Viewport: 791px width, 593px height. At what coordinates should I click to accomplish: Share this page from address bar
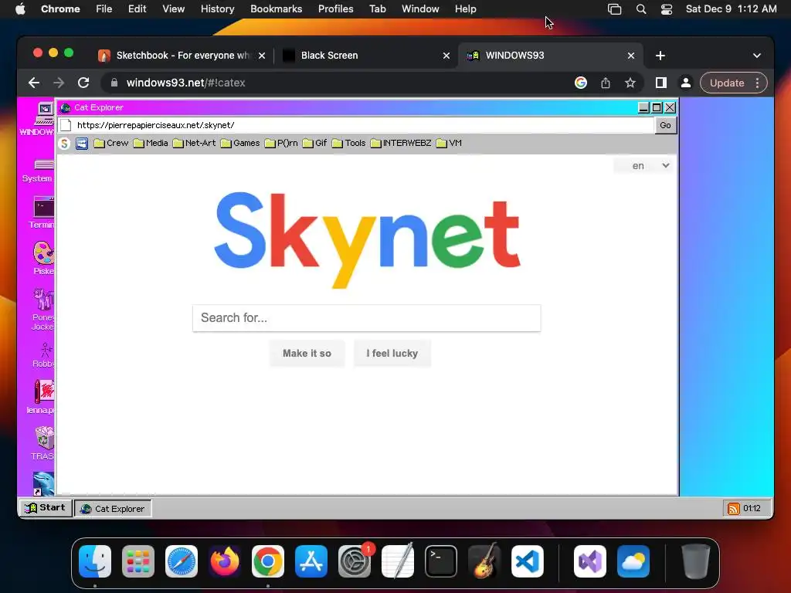coord(606,83)
